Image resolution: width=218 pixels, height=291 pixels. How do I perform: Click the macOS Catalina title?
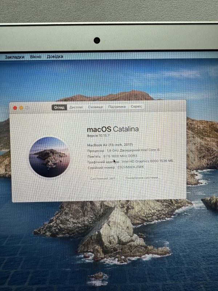coord(113,129)
